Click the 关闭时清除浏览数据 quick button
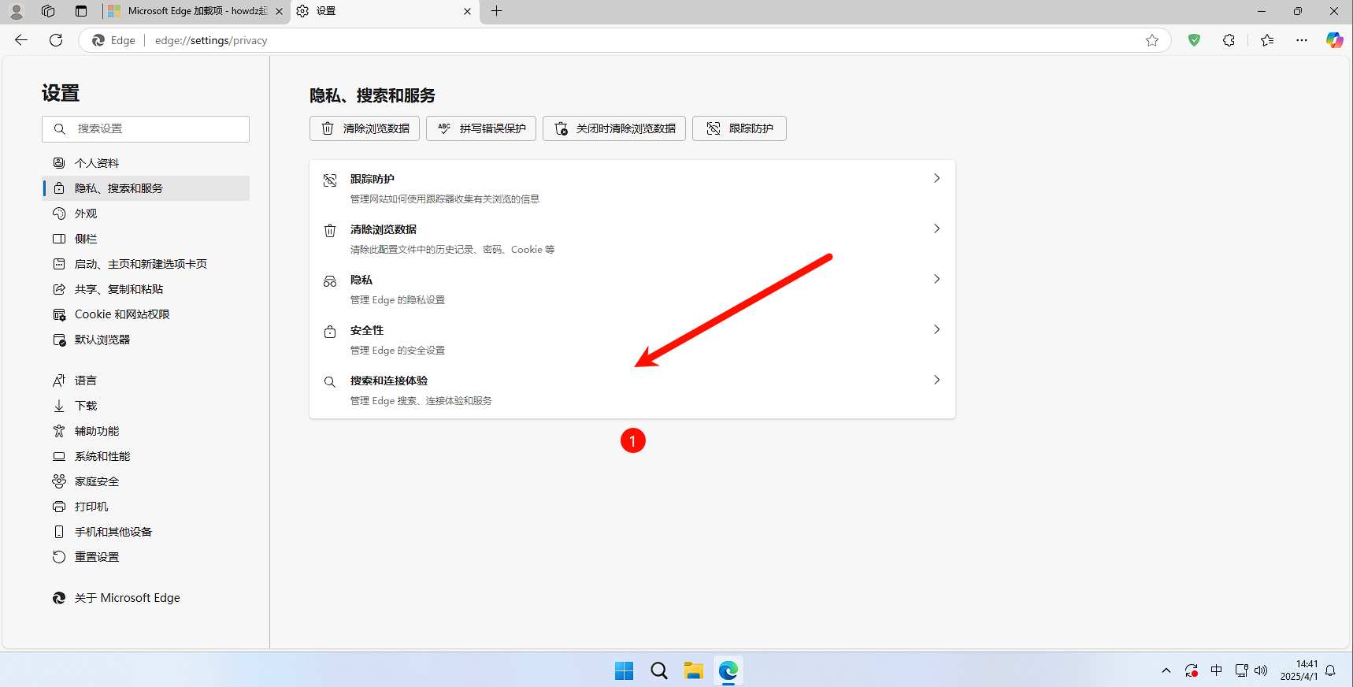1353x687 pixels. pos(614,128)
